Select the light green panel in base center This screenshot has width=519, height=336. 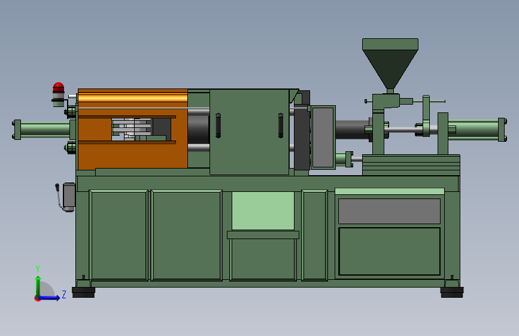(263, 210)
